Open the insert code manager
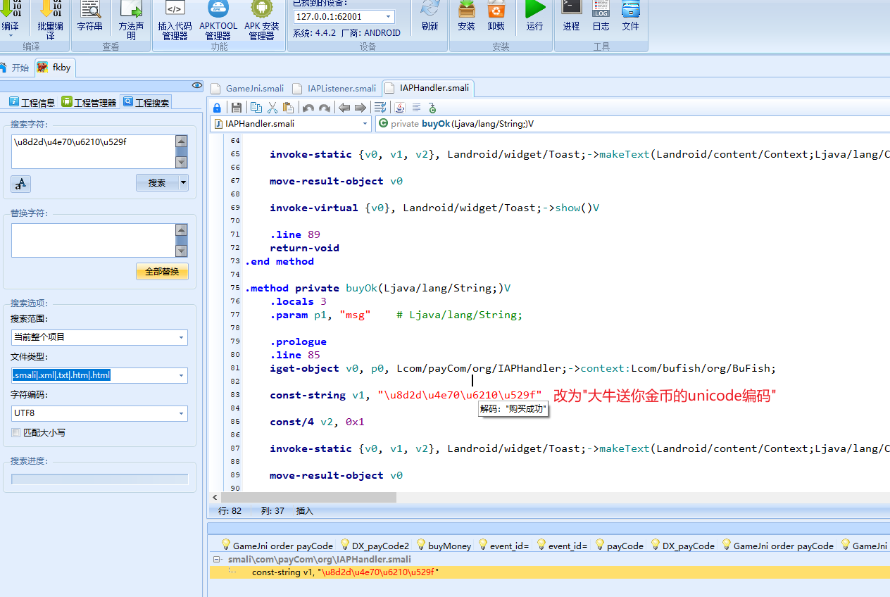The width and height of the screenshot is (890, 597). tap(175, 20)
